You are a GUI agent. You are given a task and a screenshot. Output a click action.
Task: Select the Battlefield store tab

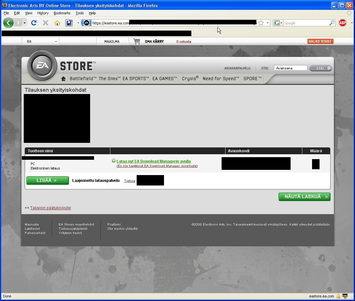(83, 79)
